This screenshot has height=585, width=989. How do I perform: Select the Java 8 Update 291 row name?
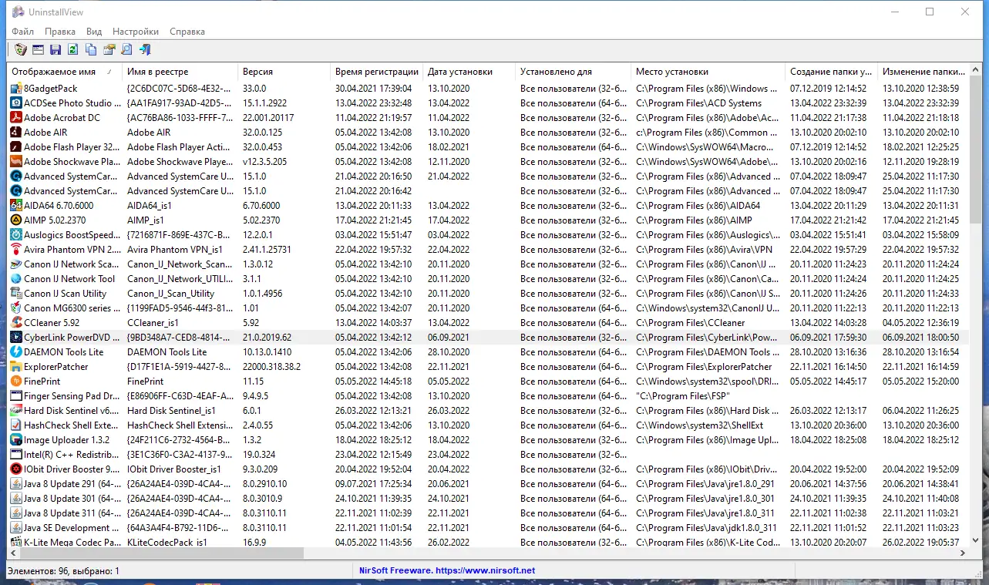(x=72, y=484)
